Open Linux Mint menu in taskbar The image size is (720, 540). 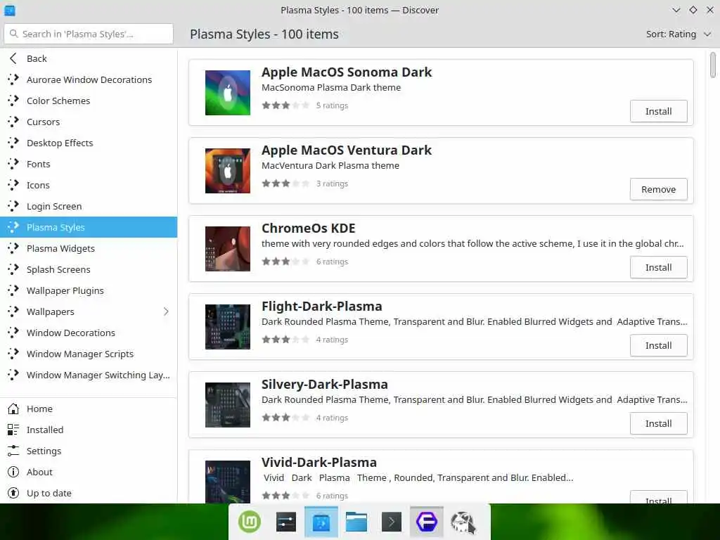point(250,522)
